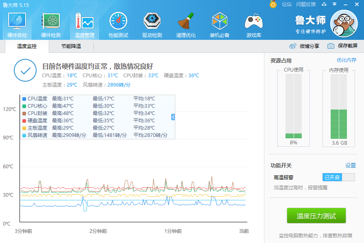Click the skin/theme icon next to 问题反馈
Image resolution: width=364 pixels, height=243 pixels.
point(324,4)
